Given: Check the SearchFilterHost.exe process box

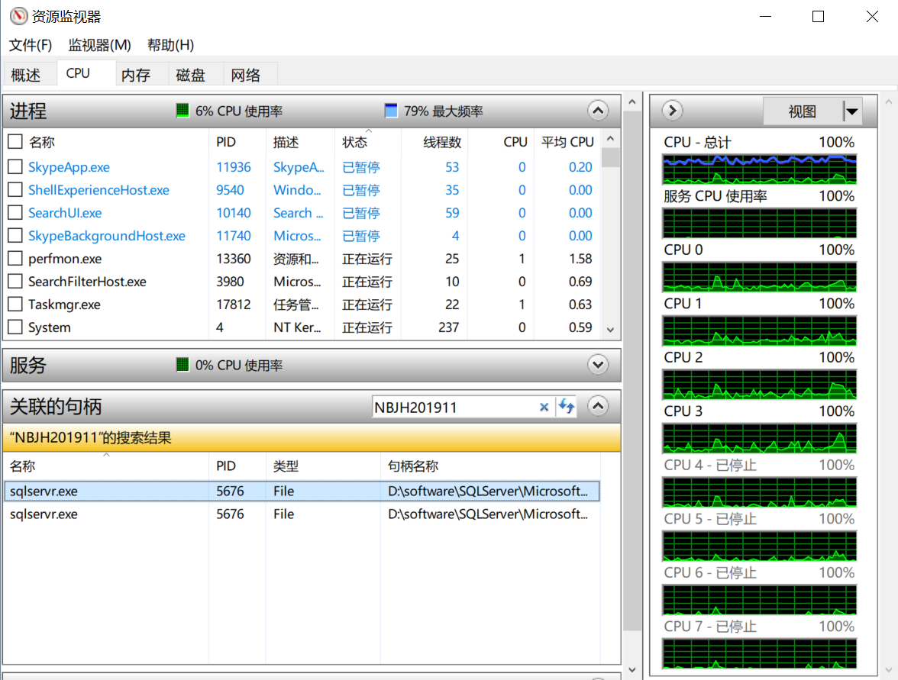Looking at the screenshot, I should (15, 281).
